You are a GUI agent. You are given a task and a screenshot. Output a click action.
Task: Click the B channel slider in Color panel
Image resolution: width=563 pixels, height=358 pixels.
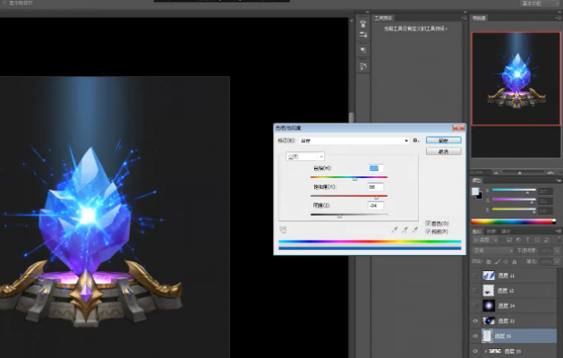tap(514, 209)
